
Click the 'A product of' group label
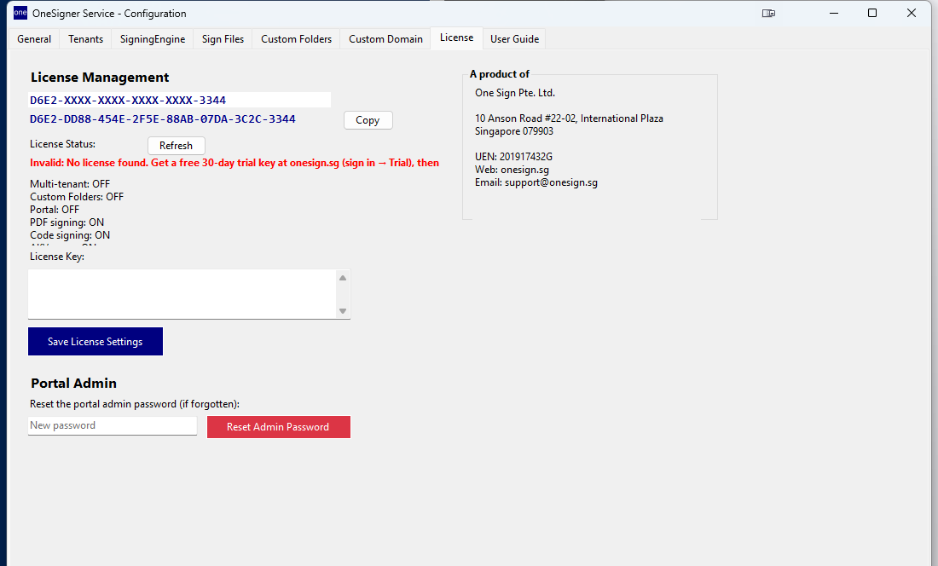coord(500,74)
